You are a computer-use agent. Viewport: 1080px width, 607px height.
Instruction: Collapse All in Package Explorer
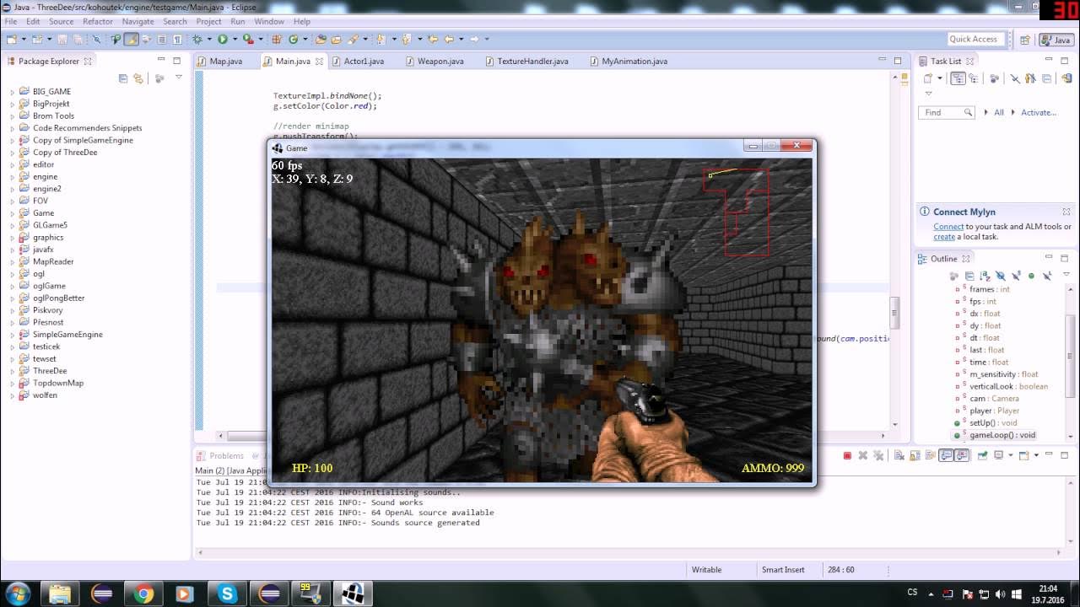point(123,78)
